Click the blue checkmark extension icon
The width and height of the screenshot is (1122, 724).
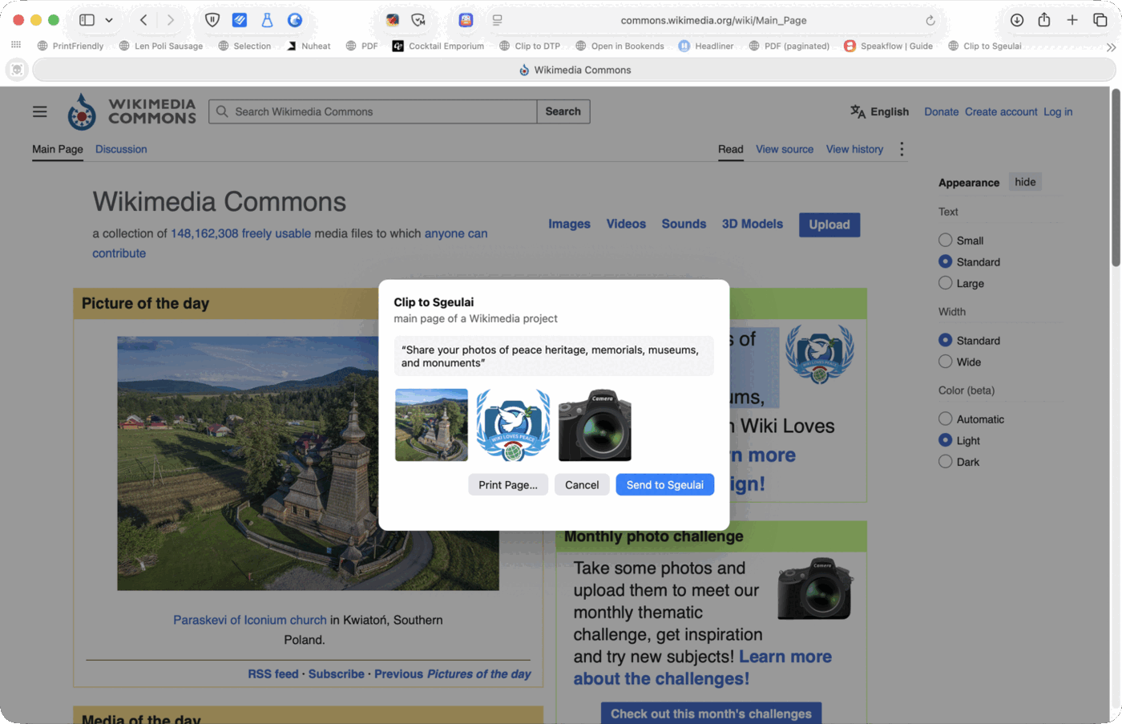(240, 20)
